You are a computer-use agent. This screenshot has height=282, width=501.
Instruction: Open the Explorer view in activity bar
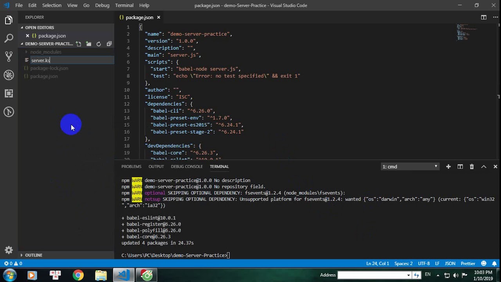tap(9, 20)
